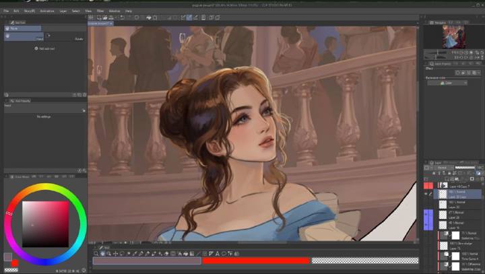Open the File menu
Viewport: 485px width, 274px height.
[6, 11]
